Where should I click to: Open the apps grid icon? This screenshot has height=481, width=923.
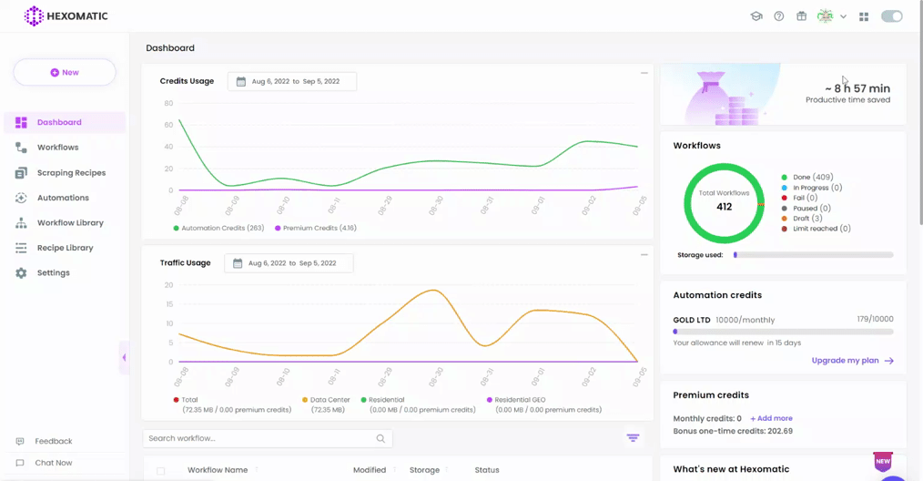(864, 17)
